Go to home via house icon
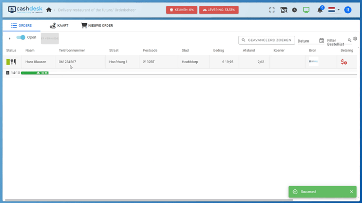This screenshot has height=203, width=362. 49,10
